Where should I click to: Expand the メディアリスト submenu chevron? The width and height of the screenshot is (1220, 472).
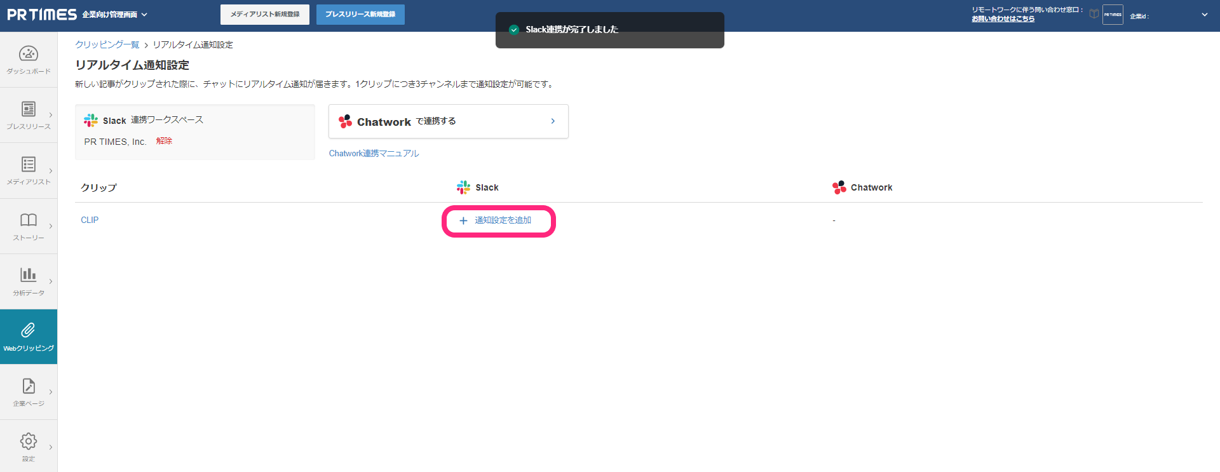[51, 171]
